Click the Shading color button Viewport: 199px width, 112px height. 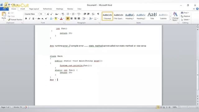(90, 19)
